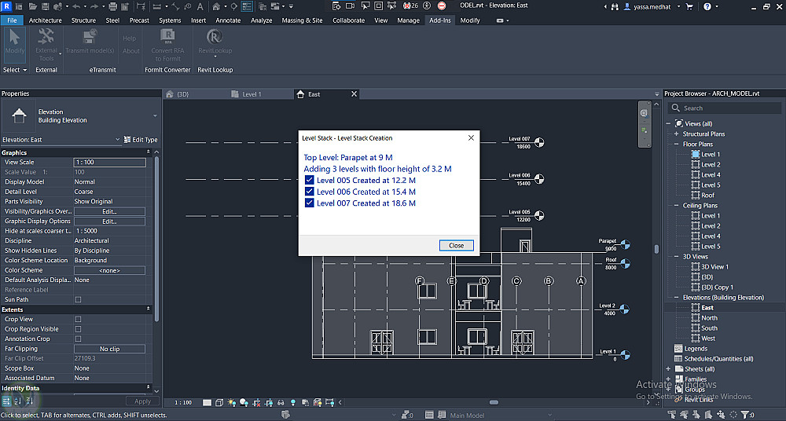Uncheck Level 005 Created at 12.2 M

pos(309,180)
